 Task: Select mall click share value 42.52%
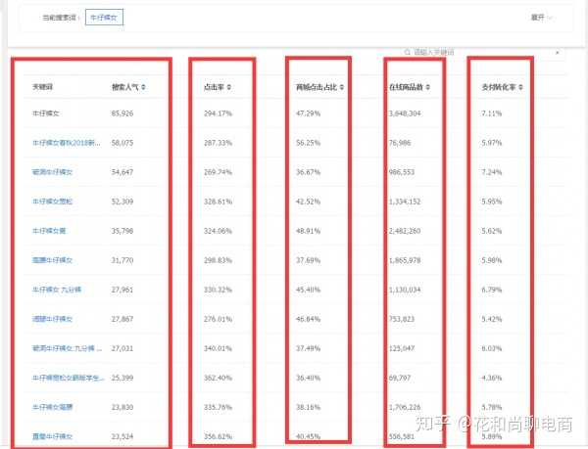309,202
